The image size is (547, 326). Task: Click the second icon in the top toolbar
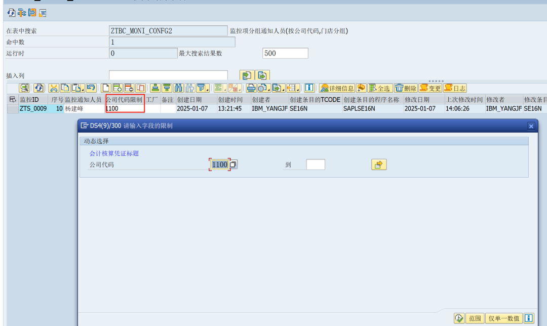pos(22,13)
